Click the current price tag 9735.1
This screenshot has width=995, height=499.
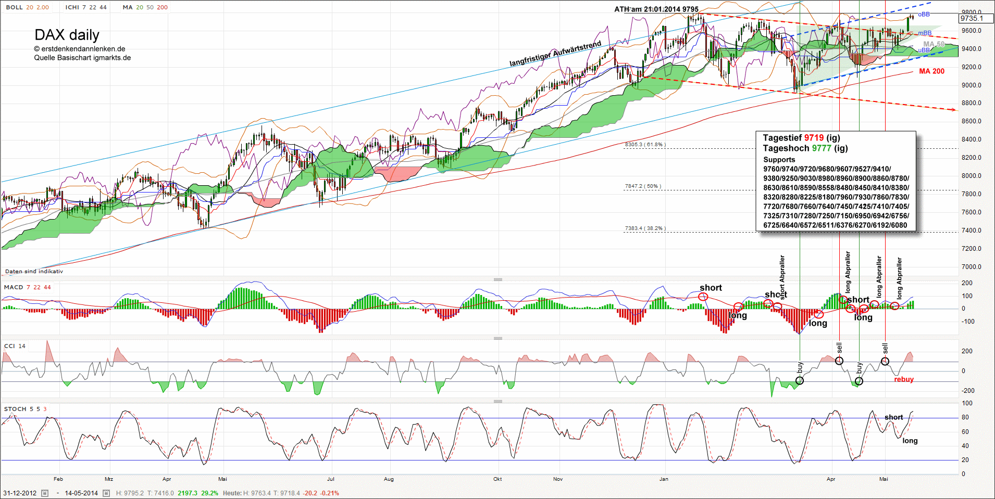976,18
